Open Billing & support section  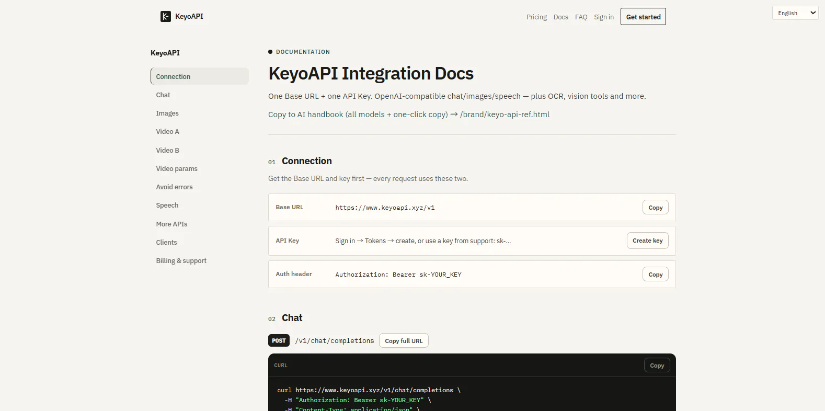click(x=200, y=260)
